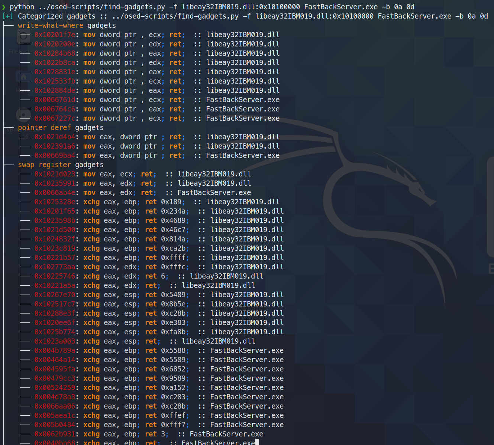This screenshot has width=494, height=445.
Task: Select address 0x102391a6 pointer deref row
Action: click(x=157, y=146)
